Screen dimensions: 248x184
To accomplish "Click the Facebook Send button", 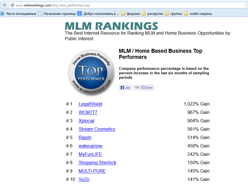I will 147,88.
